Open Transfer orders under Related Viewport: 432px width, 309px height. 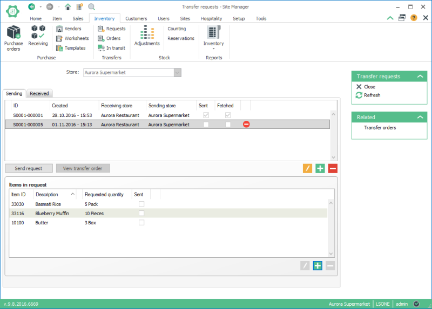click(380, 128)
